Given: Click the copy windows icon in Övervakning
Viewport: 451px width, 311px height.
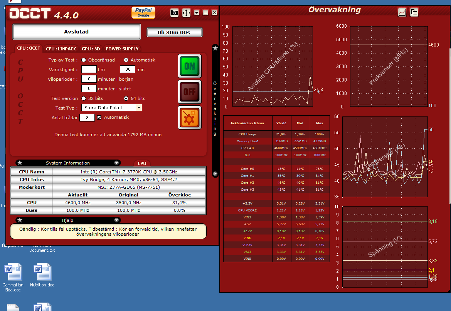Looking at the screenshot, I should [x=414, y=12].
